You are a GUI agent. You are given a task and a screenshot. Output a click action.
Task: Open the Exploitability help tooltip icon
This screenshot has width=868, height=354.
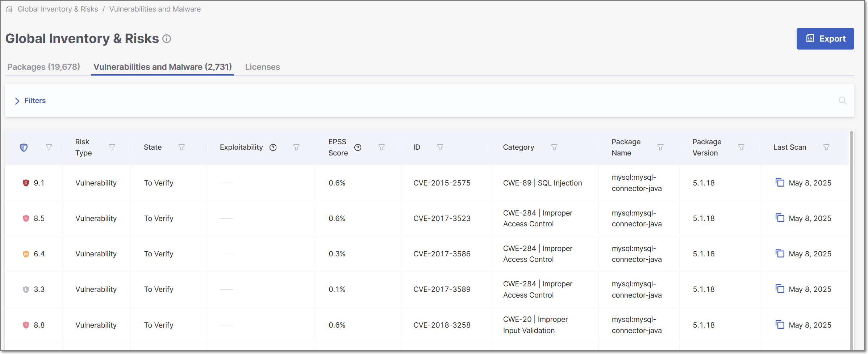273,147
